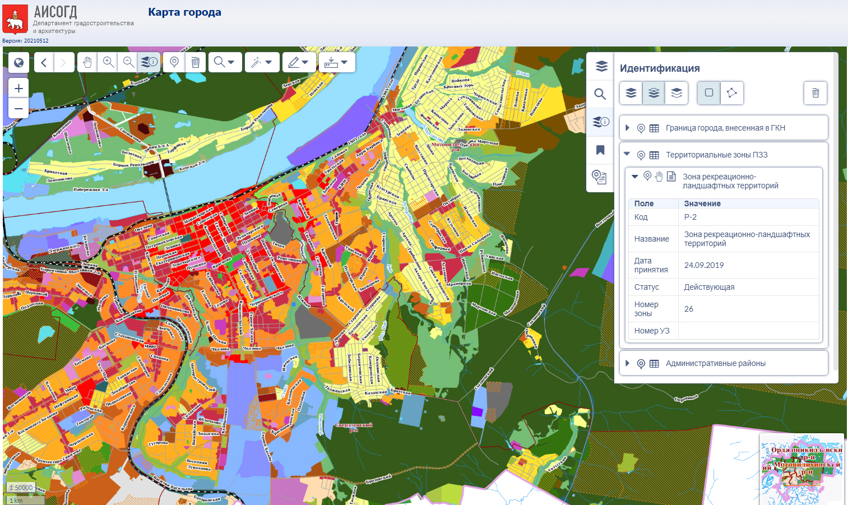
Task: Go back to previous map extent
Action: (44, 62)
